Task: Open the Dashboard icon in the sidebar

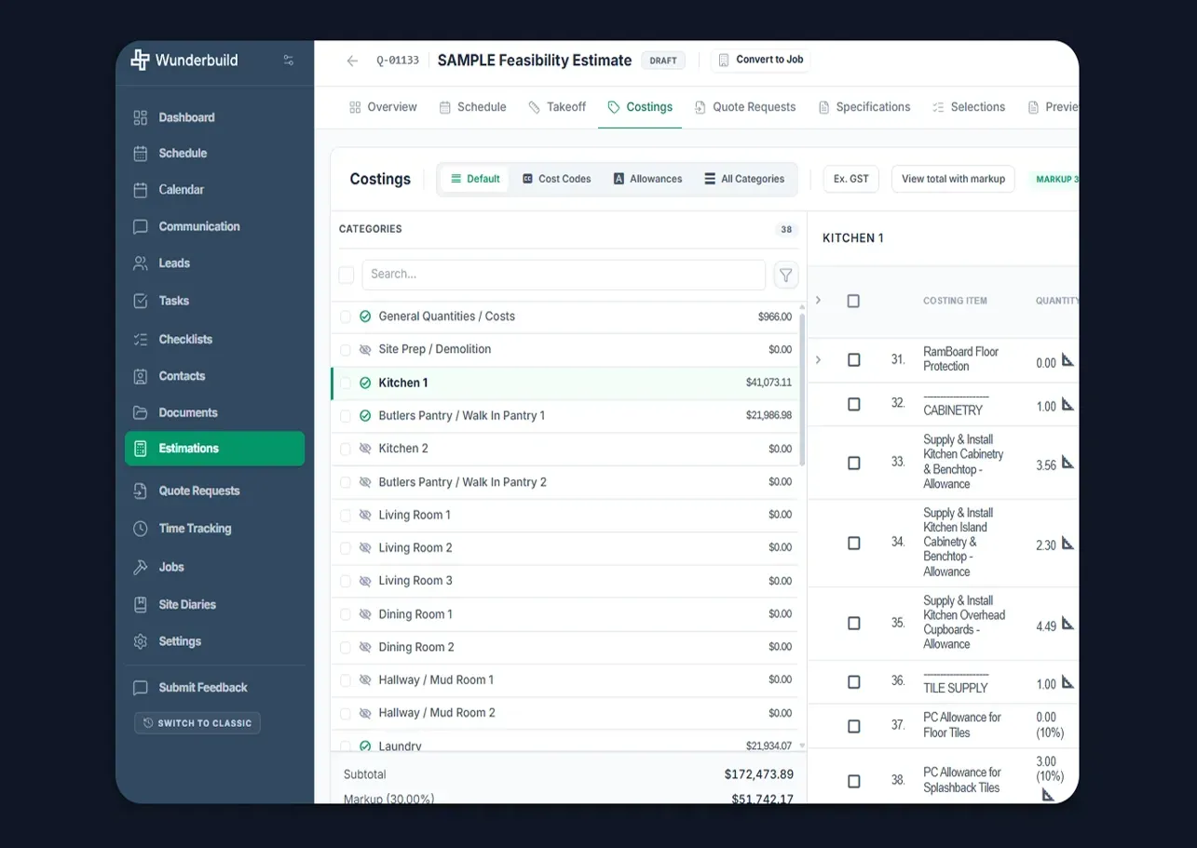Action: [x=141, y=117]
